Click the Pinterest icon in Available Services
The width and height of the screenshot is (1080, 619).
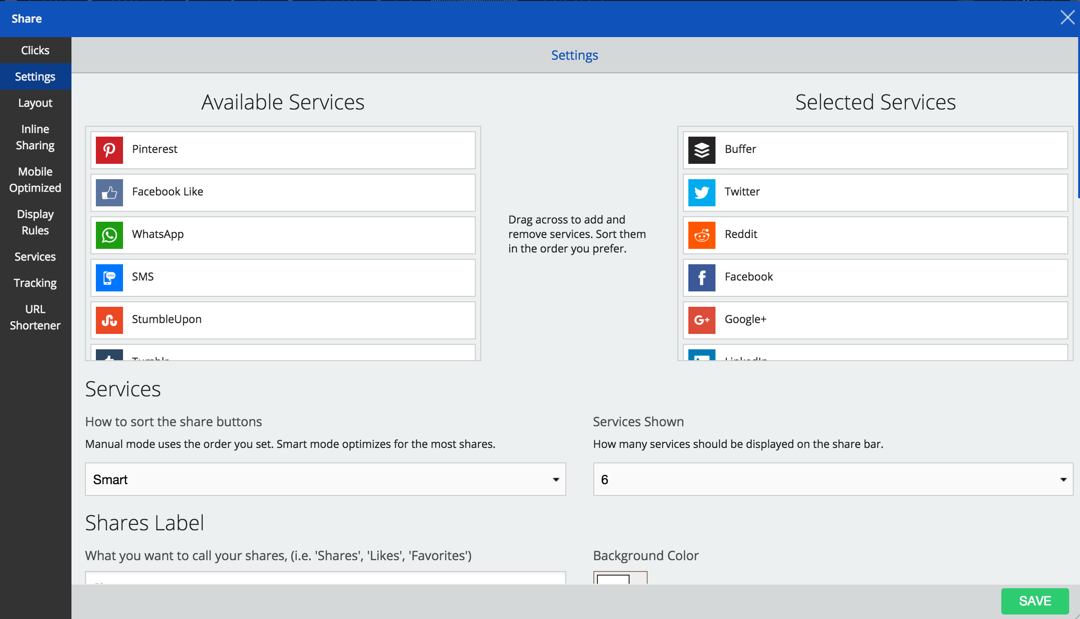point(109,150)
